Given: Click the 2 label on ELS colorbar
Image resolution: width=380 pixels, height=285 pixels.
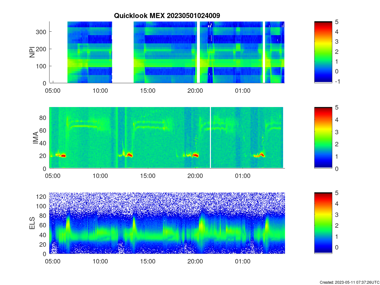Looking at the screenshot, I should point(337,225).
